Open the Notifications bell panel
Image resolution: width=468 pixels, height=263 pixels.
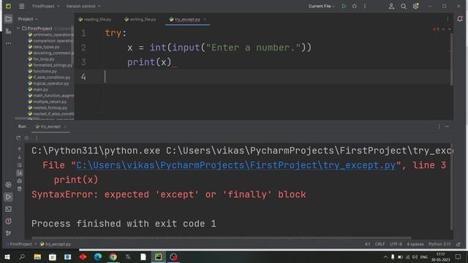point(460,19)
